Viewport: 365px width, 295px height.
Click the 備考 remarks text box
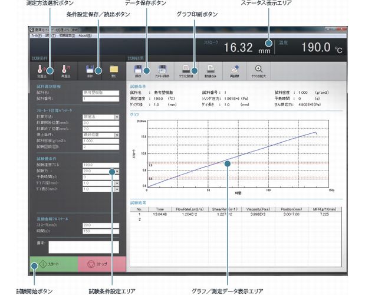(84, 247)
